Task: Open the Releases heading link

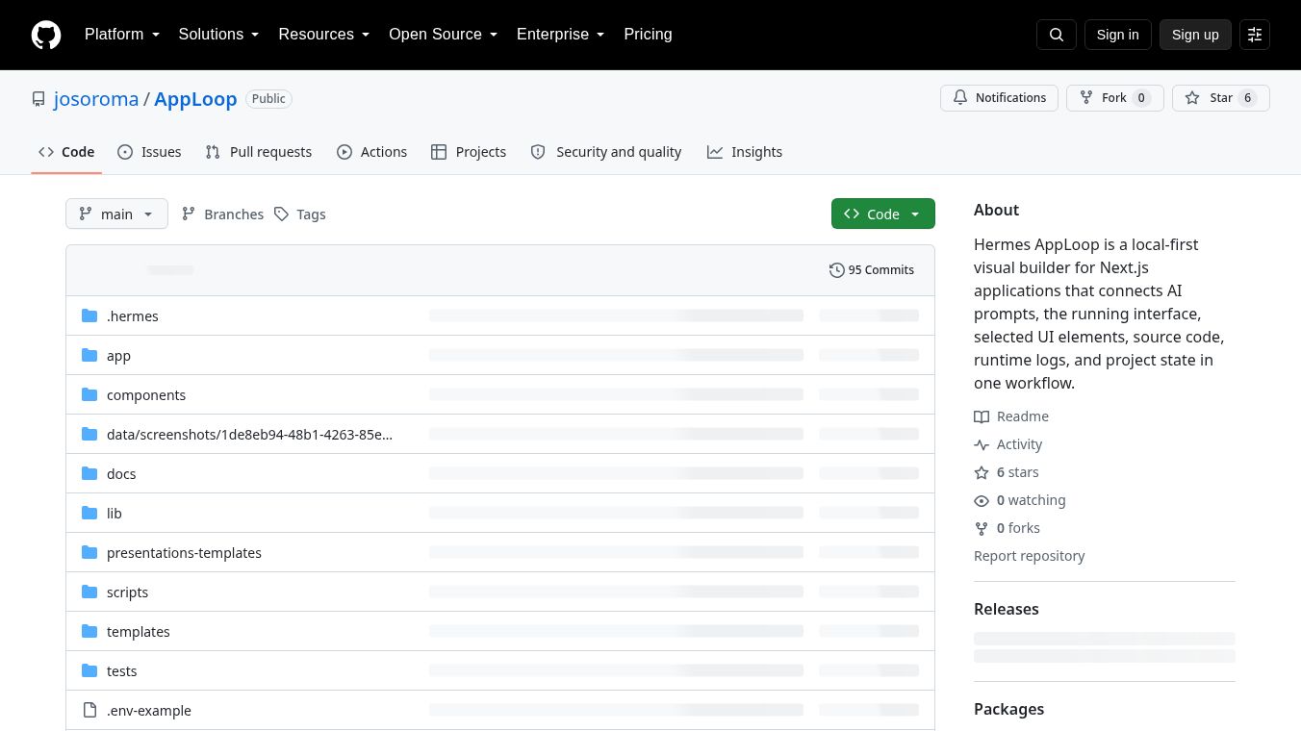Action: (1007, 609)
